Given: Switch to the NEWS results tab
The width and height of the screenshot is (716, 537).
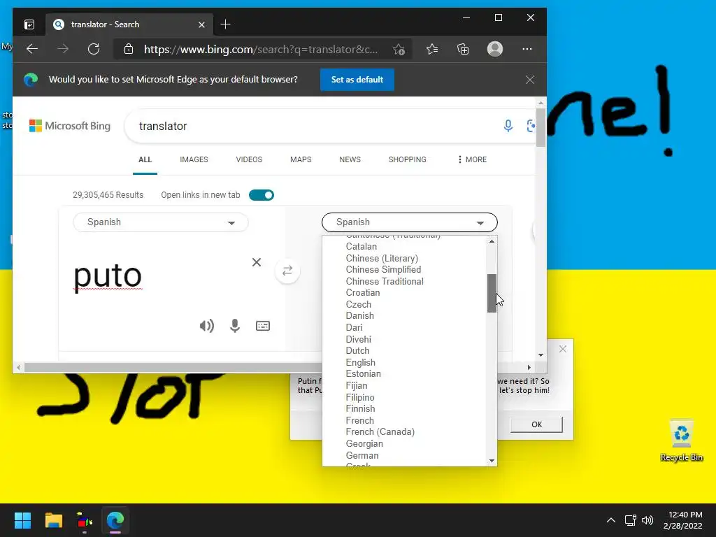Looking at the screenshot, I should coord(350,159).
